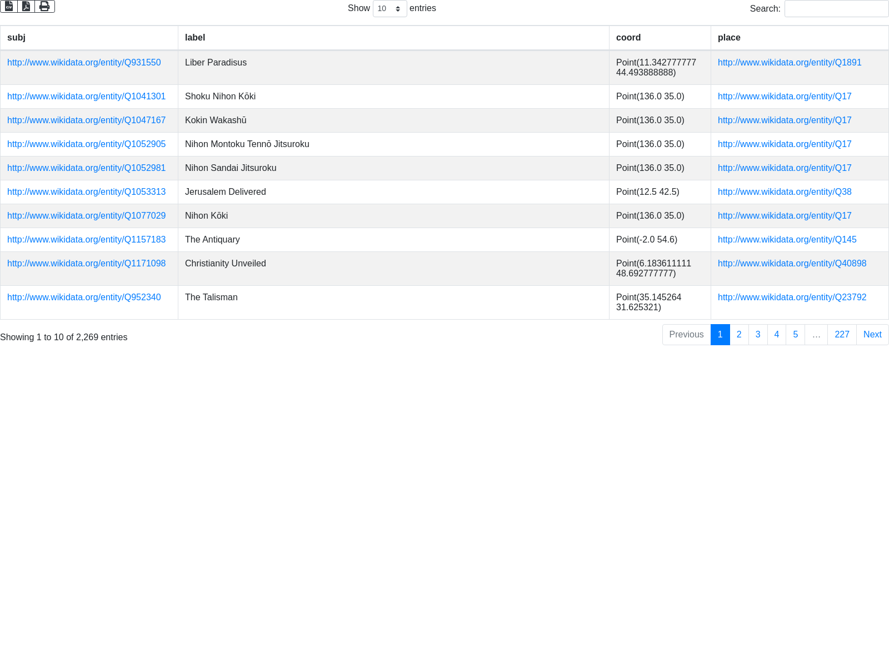Open place link Q38 for Jerusalem Delivered
The height and width of the screenshot is (666, 889).
pos(785,192)
